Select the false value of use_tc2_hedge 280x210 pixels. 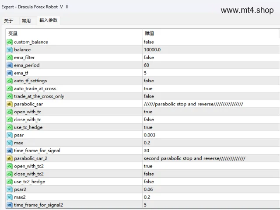pos(149,182)
